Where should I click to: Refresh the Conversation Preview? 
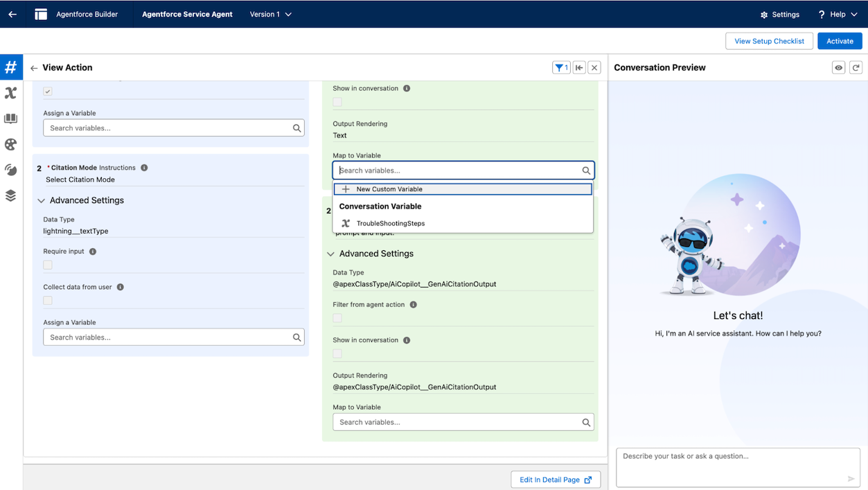coord(856,67)
